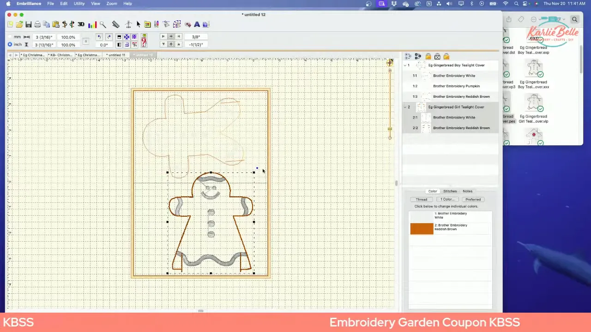The height and width of the screenshot is (332, 591).
Task: Open the Edit menu
Action: tap(64, 3)
